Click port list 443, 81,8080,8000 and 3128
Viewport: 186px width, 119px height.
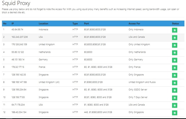pyautogui.click(x=98, y=112)
